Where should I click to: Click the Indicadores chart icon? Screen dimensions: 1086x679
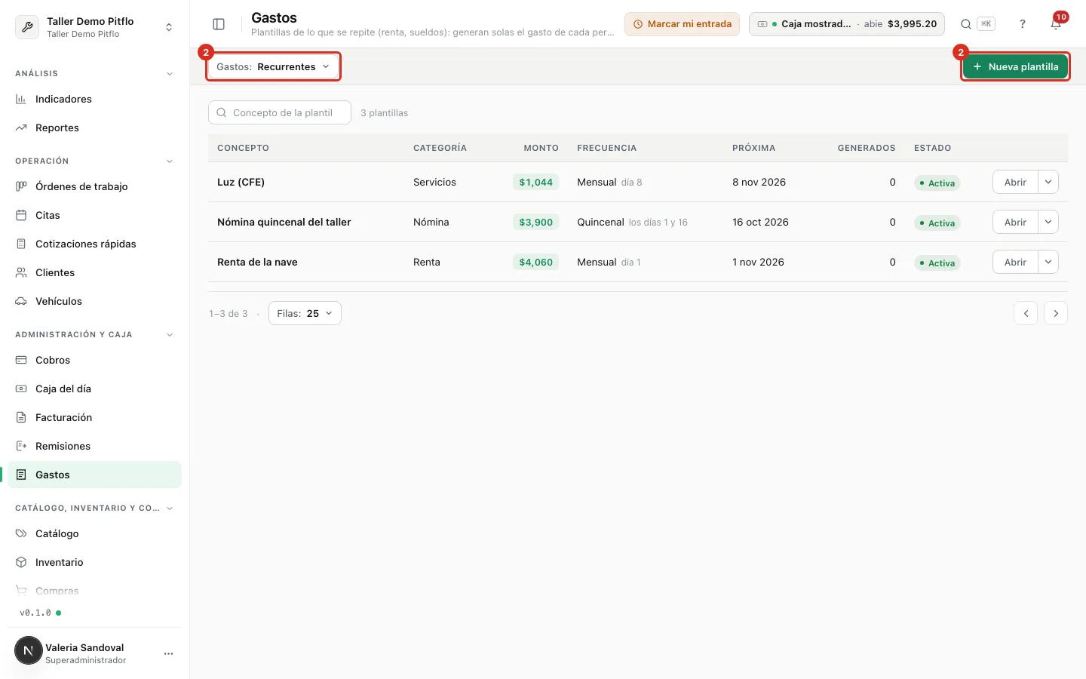[x=21, y=99]
